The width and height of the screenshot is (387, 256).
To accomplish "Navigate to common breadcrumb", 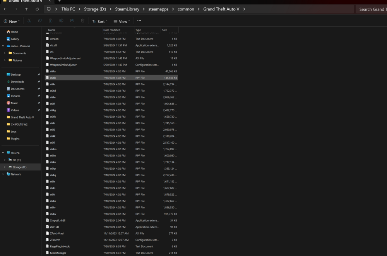I will click(x=186, y=9).
